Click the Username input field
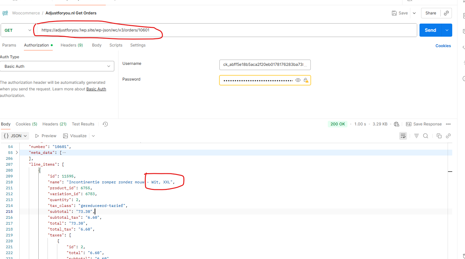 [265, 65]
